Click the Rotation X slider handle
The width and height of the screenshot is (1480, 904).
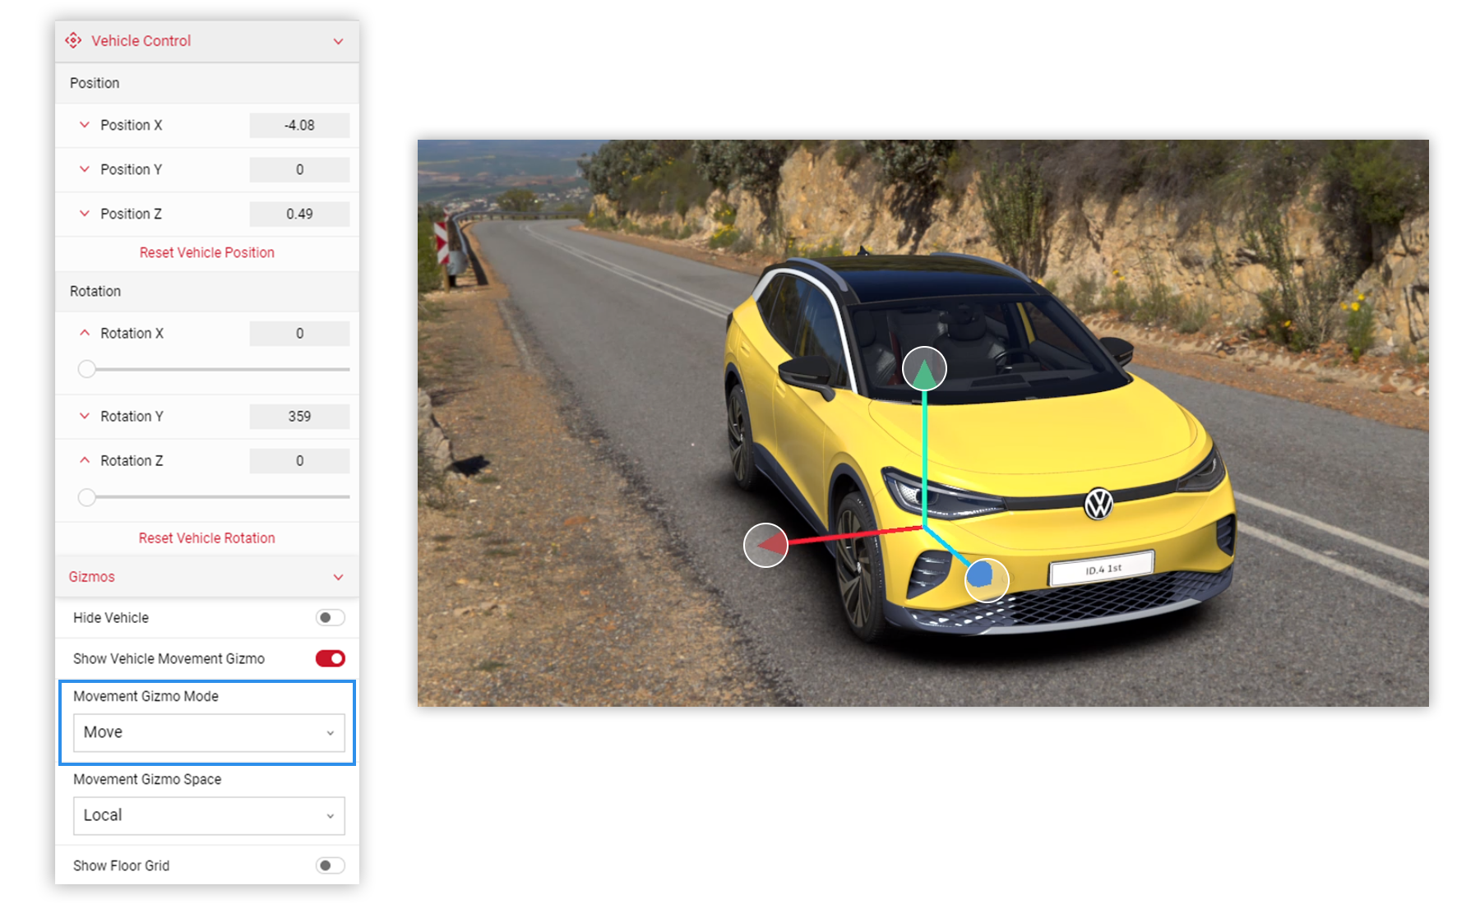[x=86, y=369]
